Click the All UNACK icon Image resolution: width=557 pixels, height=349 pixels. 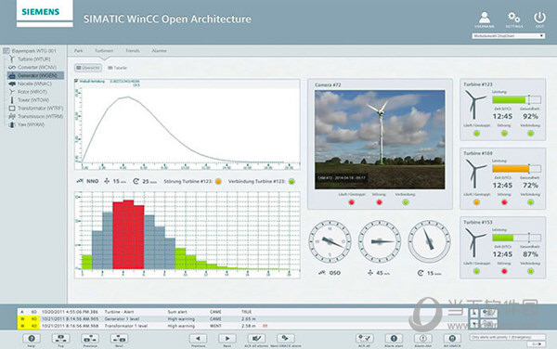point(452,339)
